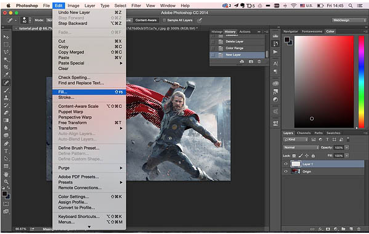Expand the Paste Special submenu
Screen dimensions: 369x234
(x=89, y=63)
